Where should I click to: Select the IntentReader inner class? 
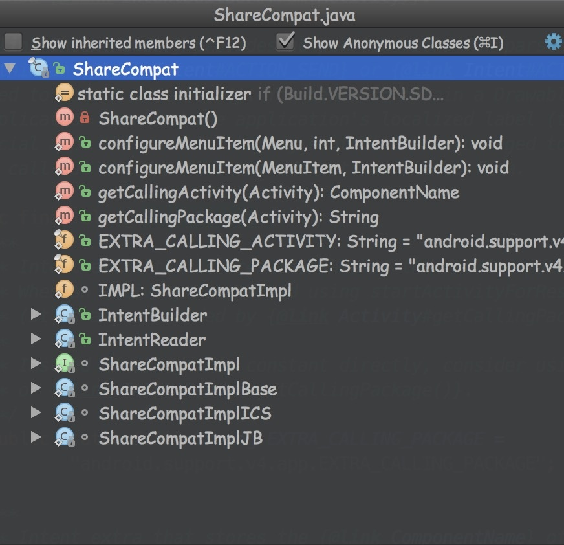point(282,339)
